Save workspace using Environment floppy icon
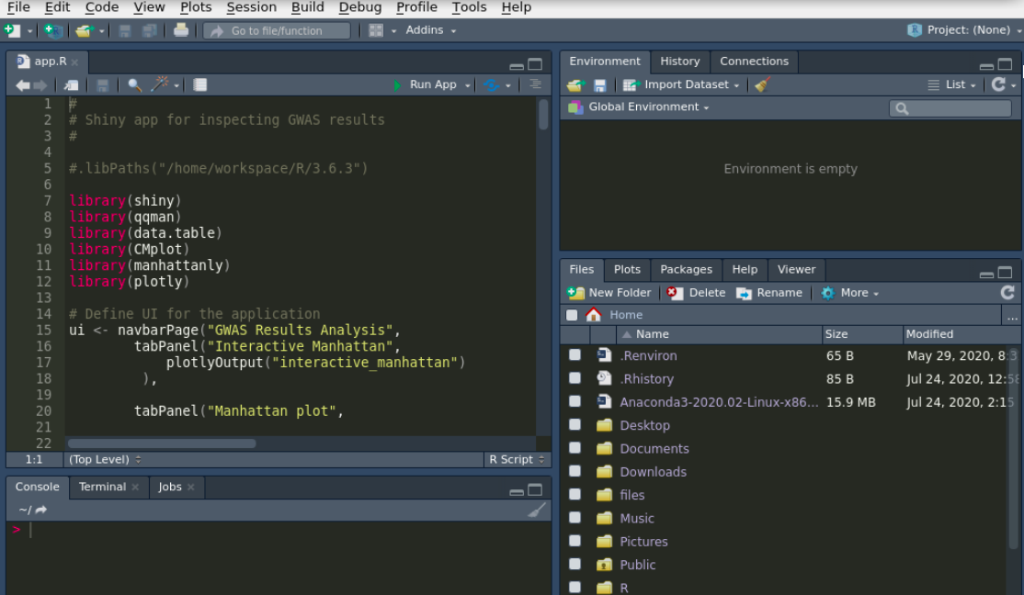The height and width of the screenshot is (595, 1024). (600, 84)
